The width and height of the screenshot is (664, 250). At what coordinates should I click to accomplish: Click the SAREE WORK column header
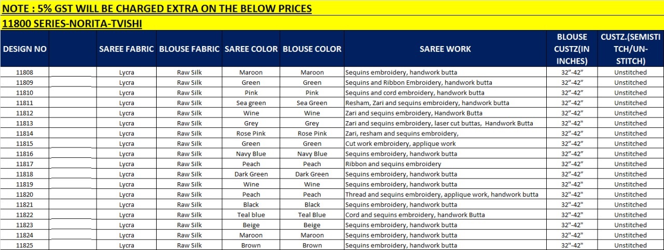[x=446, y=49]
